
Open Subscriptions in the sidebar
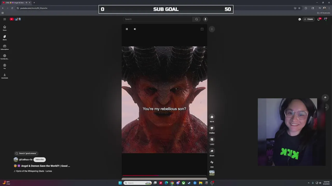[x=5, y=47]
